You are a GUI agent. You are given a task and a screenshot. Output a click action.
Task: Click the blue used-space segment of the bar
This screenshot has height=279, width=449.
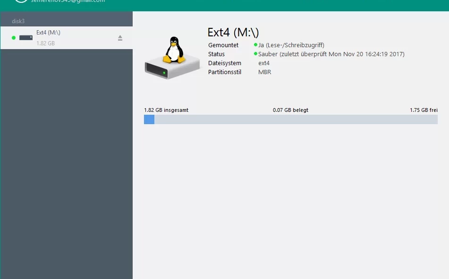(x=149, y=119)
